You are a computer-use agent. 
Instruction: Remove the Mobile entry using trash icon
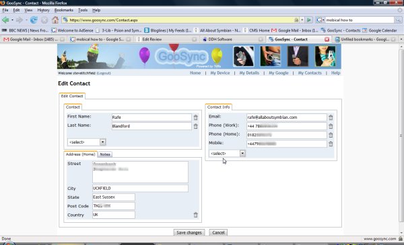point(331,144)
